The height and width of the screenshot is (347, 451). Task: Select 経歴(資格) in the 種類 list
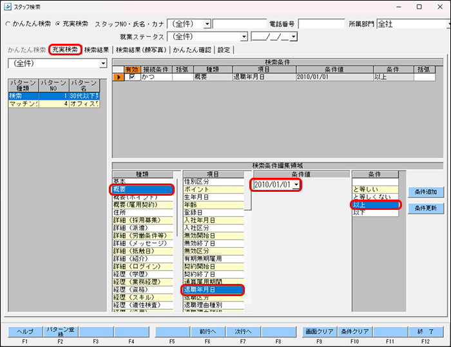pos(143,290)
